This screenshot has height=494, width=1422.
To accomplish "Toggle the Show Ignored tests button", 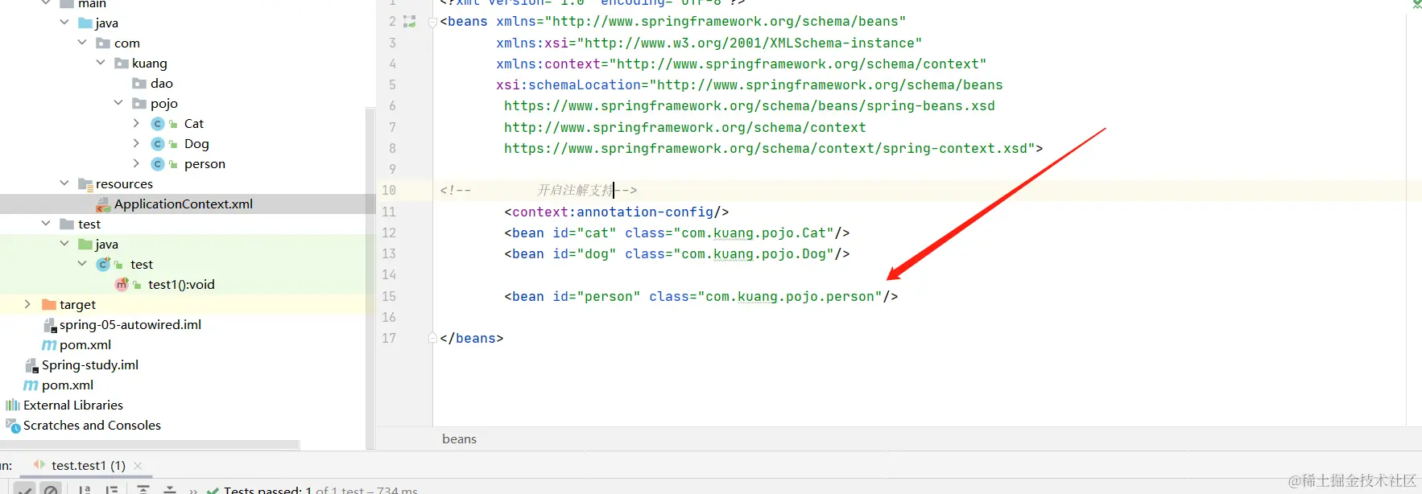I will pyautogui.click(x=51, y=489).
